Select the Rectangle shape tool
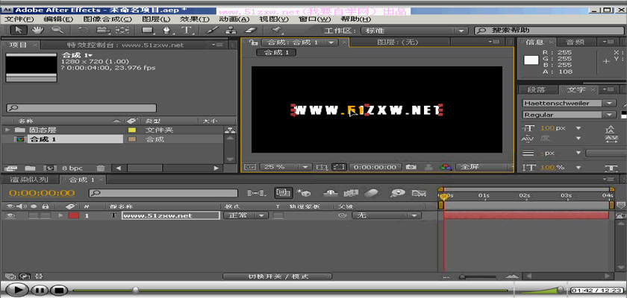Screen dimensions: 627x298 pos(148,30)
